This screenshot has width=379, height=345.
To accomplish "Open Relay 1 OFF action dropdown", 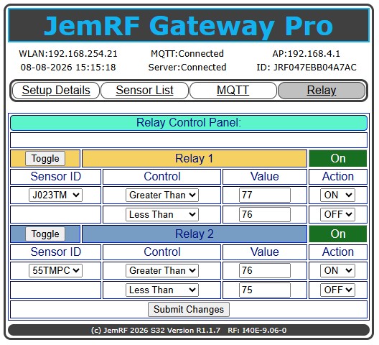I will pyautogui.click(x=337, y=214).
